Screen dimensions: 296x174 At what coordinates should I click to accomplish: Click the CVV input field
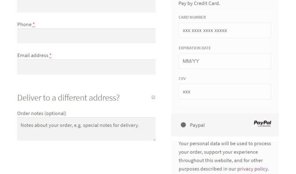pos(225,92)
